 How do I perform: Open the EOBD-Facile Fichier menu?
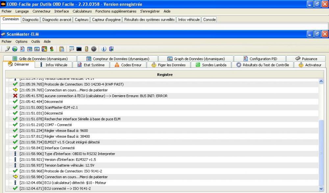[x=7, y=11]
